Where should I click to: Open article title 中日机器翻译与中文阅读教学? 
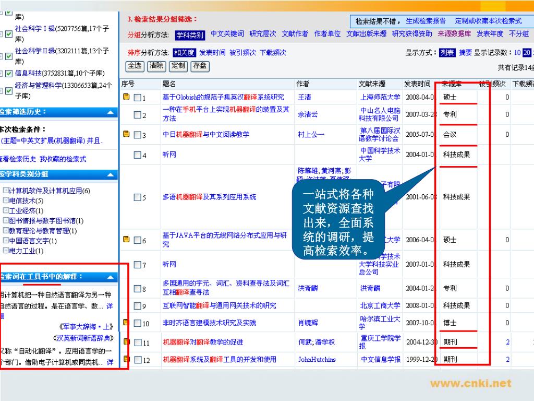pyautogui.click(x=205, y=135)
